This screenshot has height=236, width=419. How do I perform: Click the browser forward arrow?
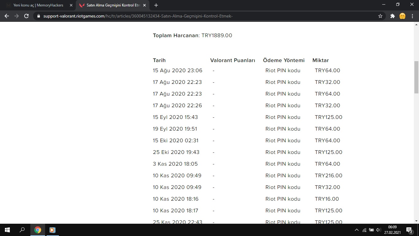coord(17,16)
